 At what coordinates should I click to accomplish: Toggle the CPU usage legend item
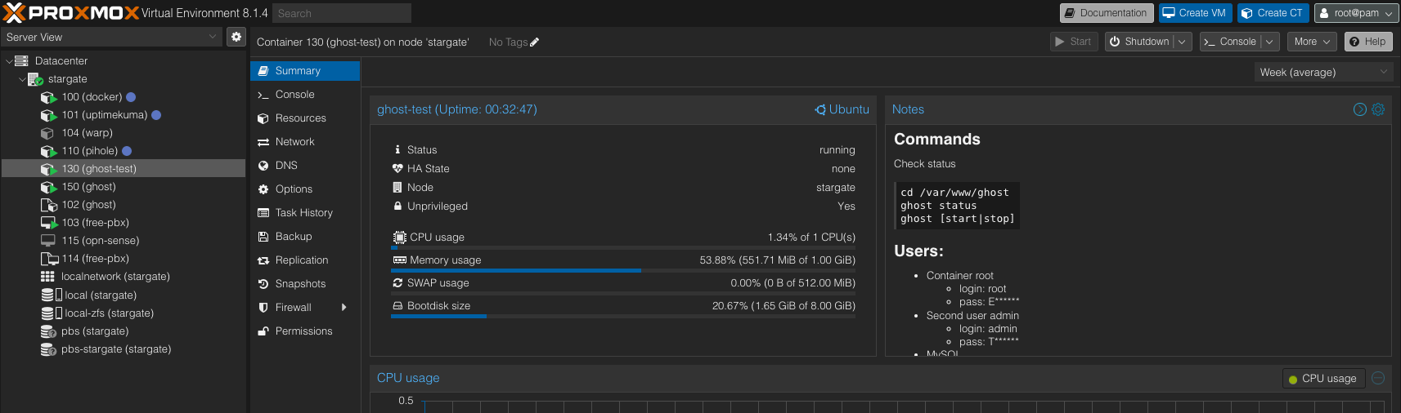(1322, 379)
